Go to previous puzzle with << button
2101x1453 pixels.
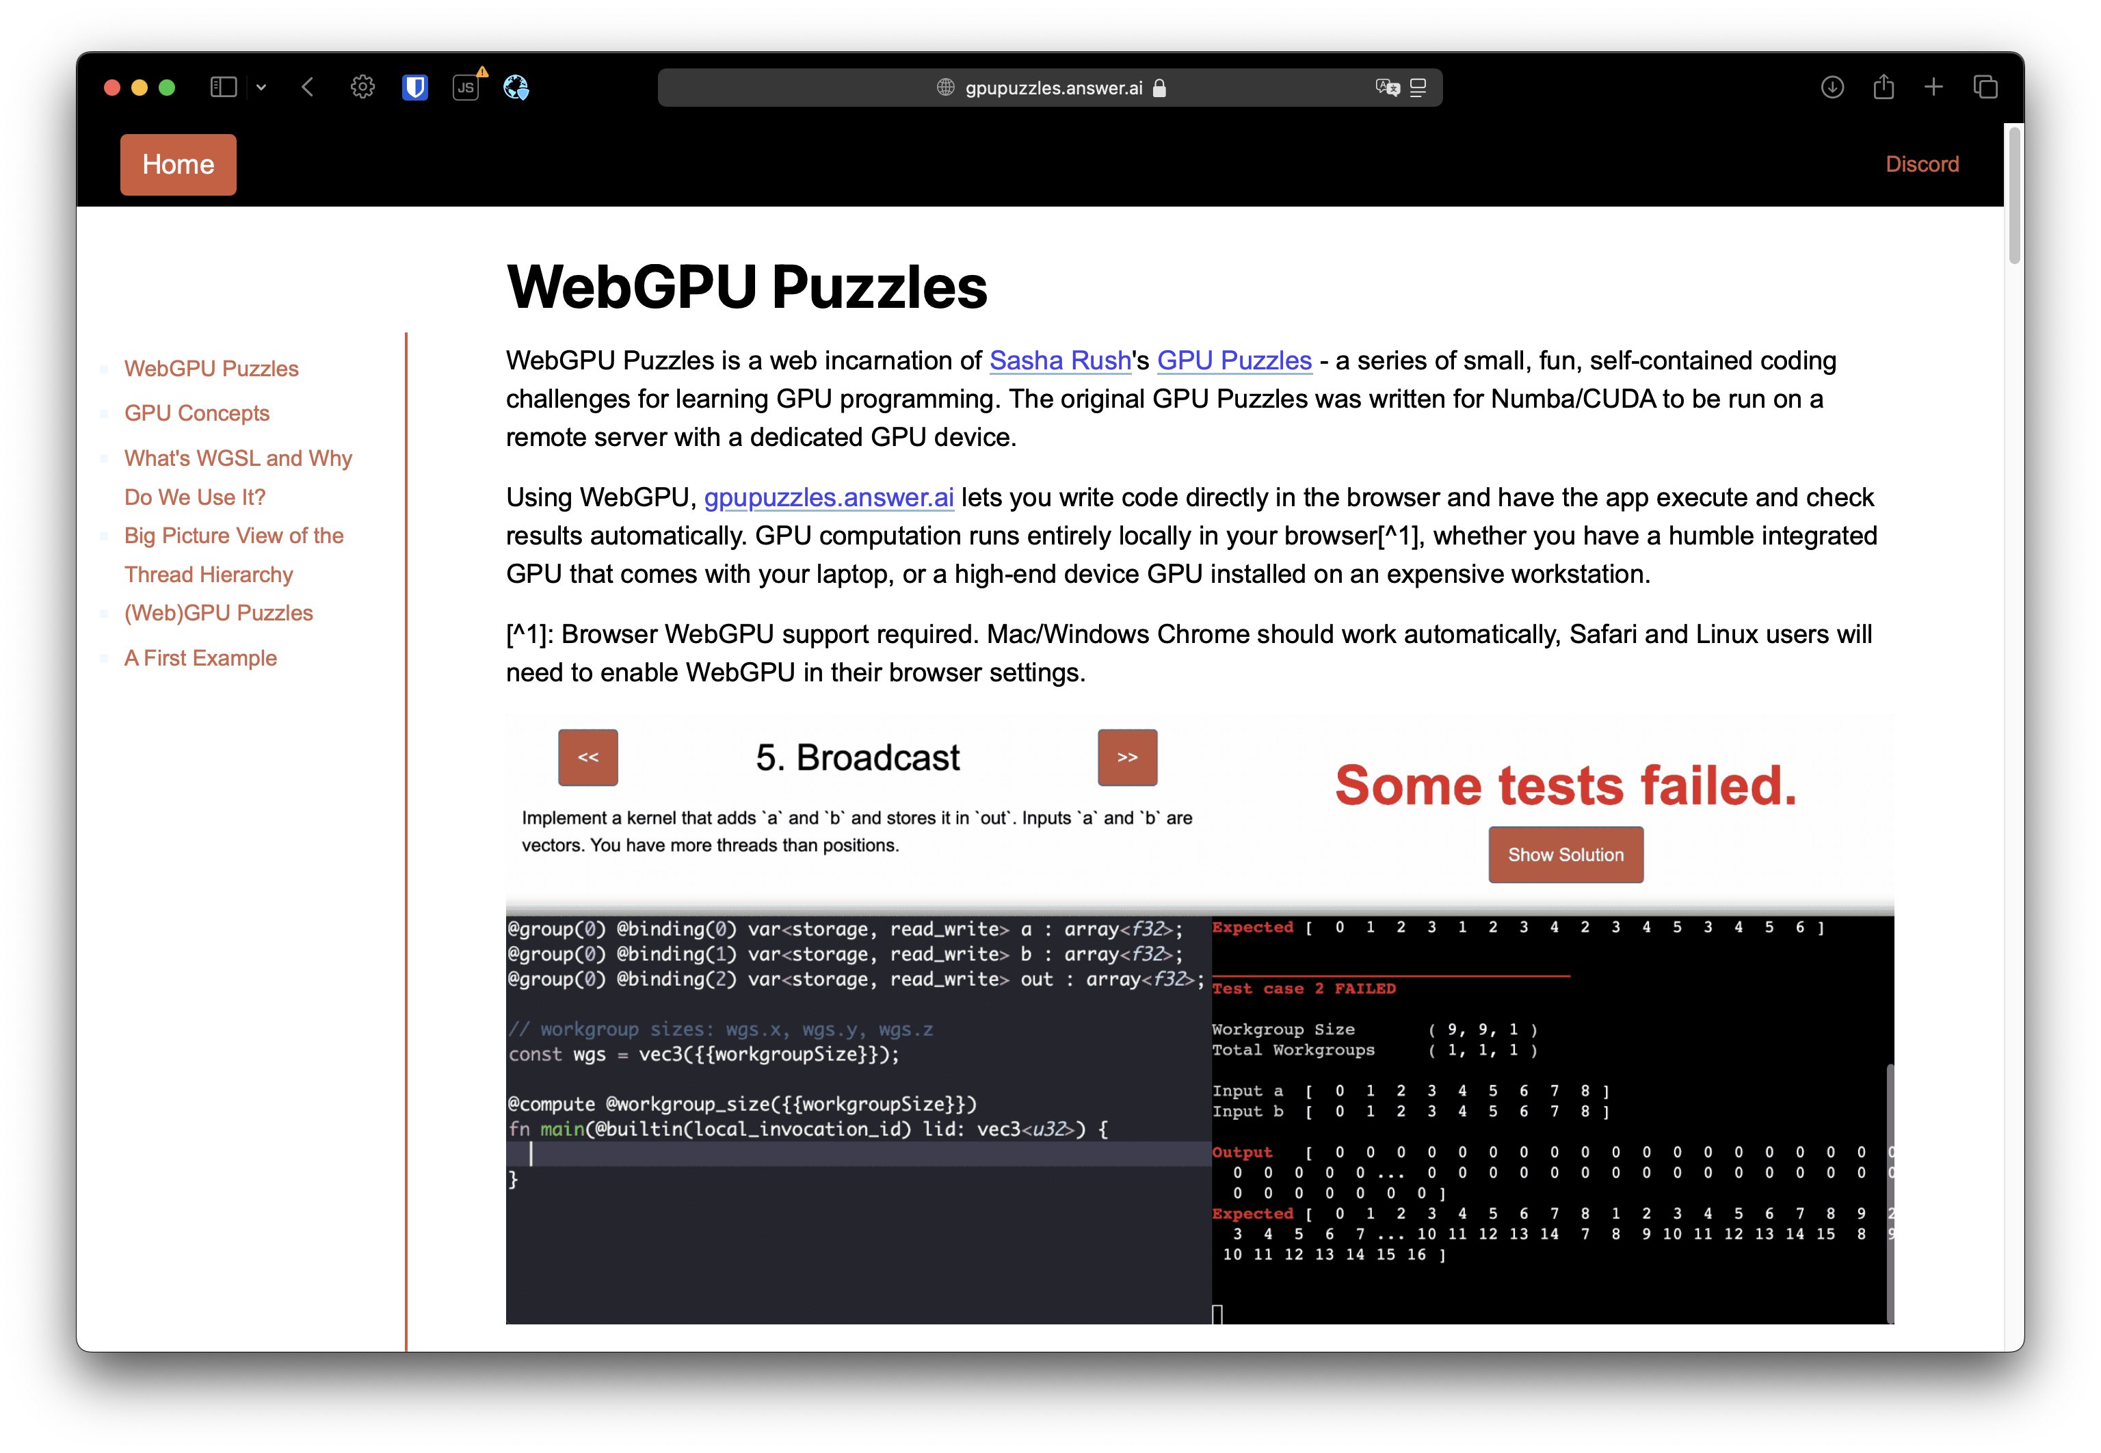click(587, 757)
